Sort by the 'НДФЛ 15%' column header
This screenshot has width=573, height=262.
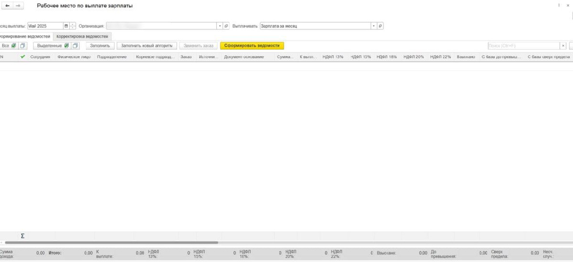pos(361,57)
